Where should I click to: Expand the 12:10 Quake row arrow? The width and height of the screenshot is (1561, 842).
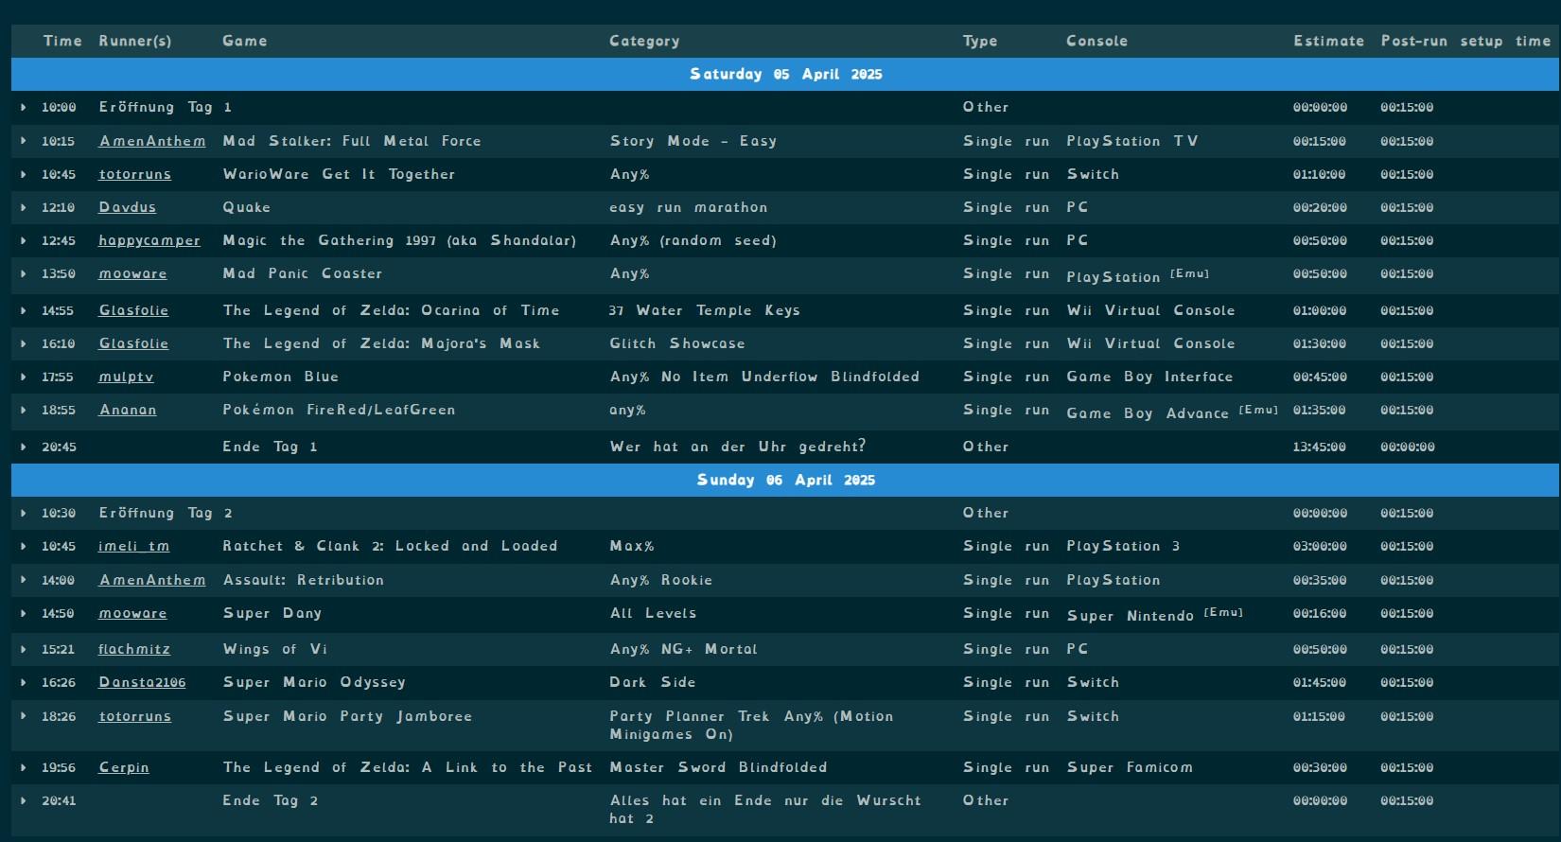tap(24, 207)
